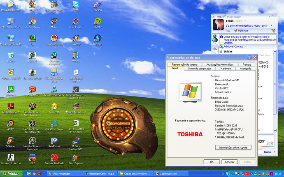This screenshot has width=284, height=177.
Task: Select the Nero StartSmart icon
Action: (54, 40)
